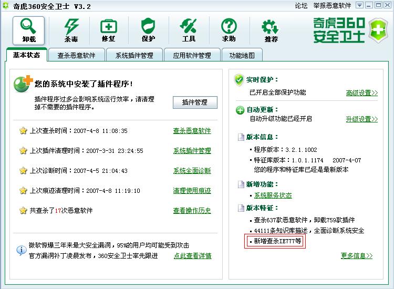Follow the 查杀恶意软件 link in status list

pyautogui.click(x=192, y=131)
